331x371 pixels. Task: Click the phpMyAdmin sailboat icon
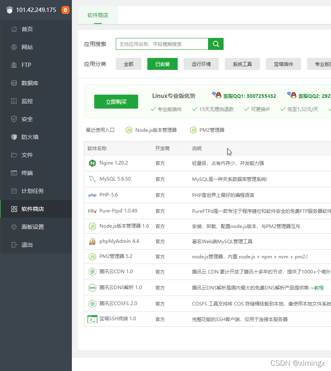92,241
